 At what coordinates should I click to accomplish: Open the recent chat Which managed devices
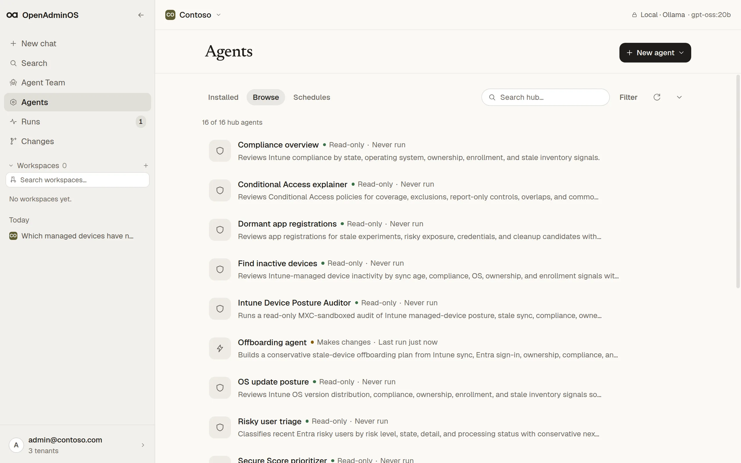pyautogui.click(x=78, y=236)
